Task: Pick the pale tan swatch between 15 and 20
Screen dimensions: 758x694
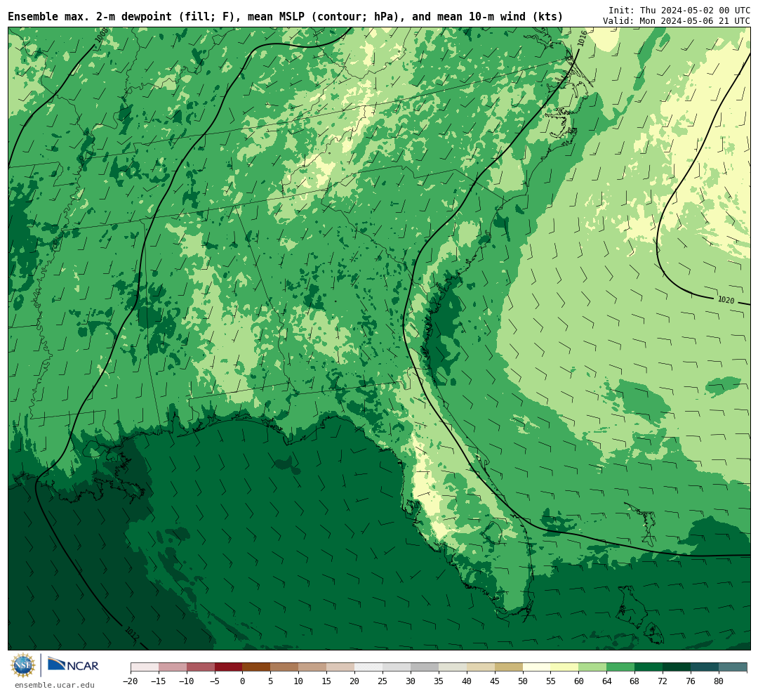Action: 341,667
